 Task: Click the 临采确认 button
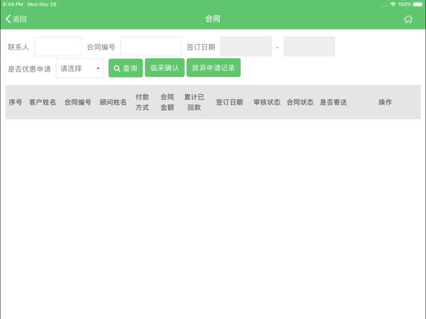coord(165,68)
